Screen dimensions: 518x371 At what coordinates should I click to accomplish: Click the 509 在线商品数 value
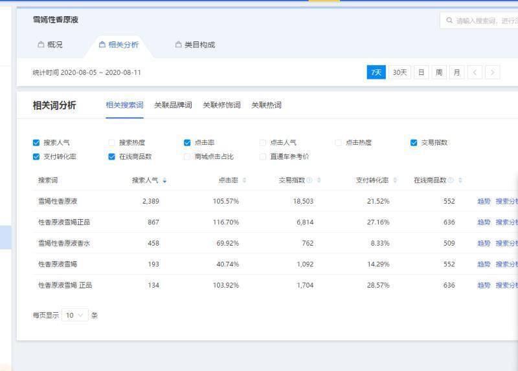(449, 244)
